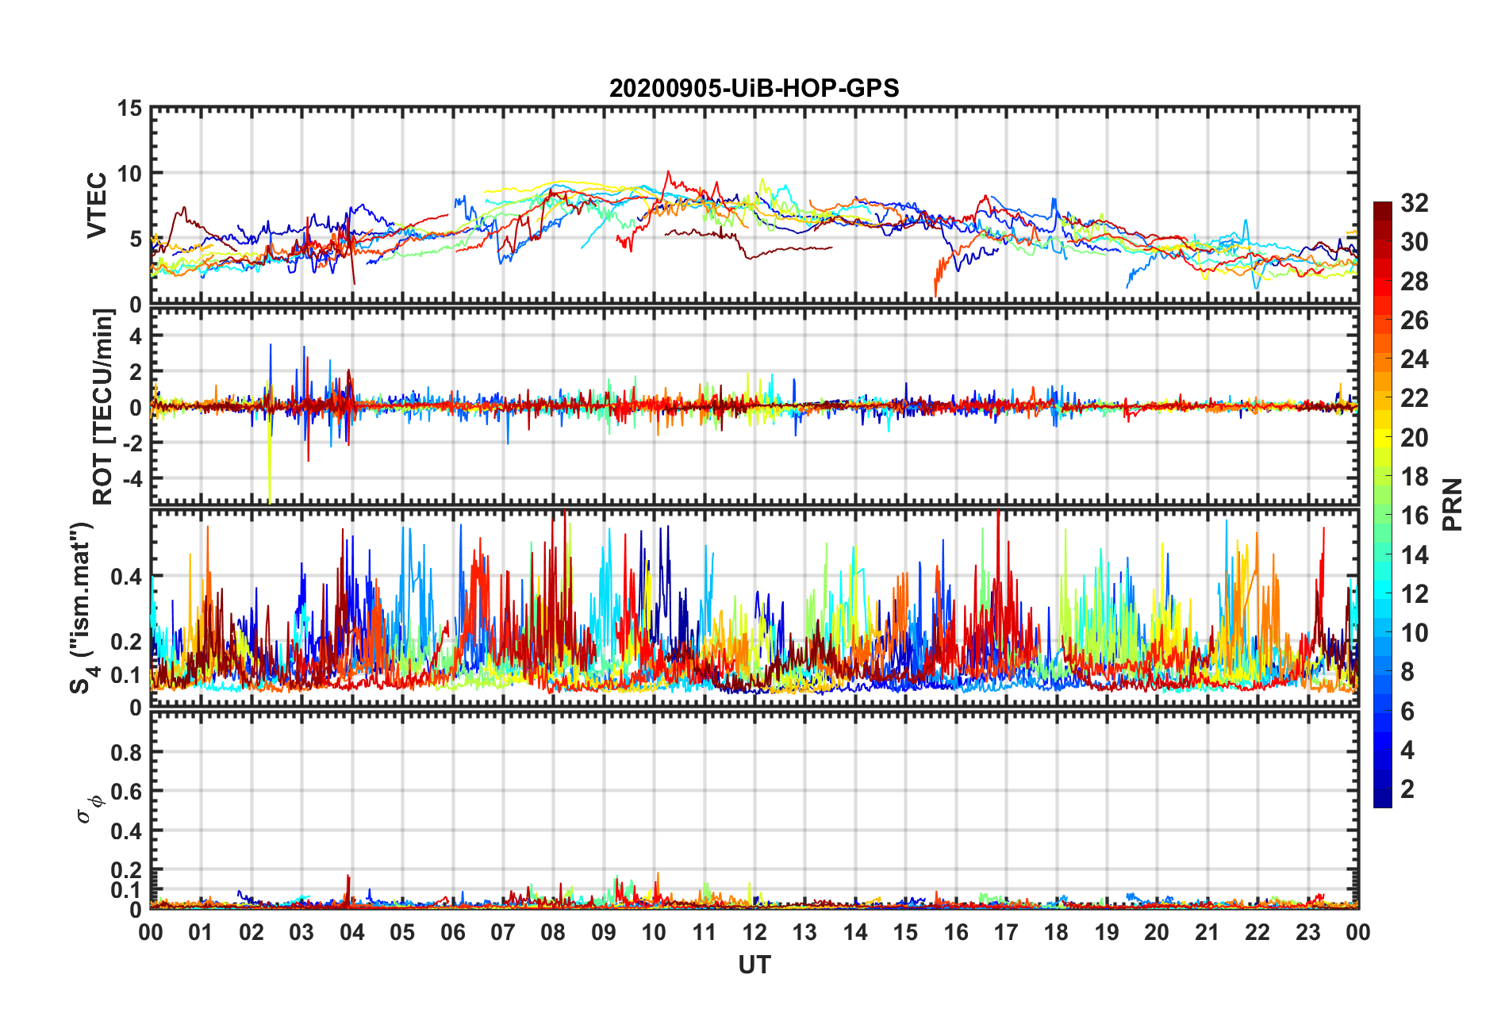Click UT axis tick label 01
This screenshot has height=1009, width=1509.
click(201, 932)
